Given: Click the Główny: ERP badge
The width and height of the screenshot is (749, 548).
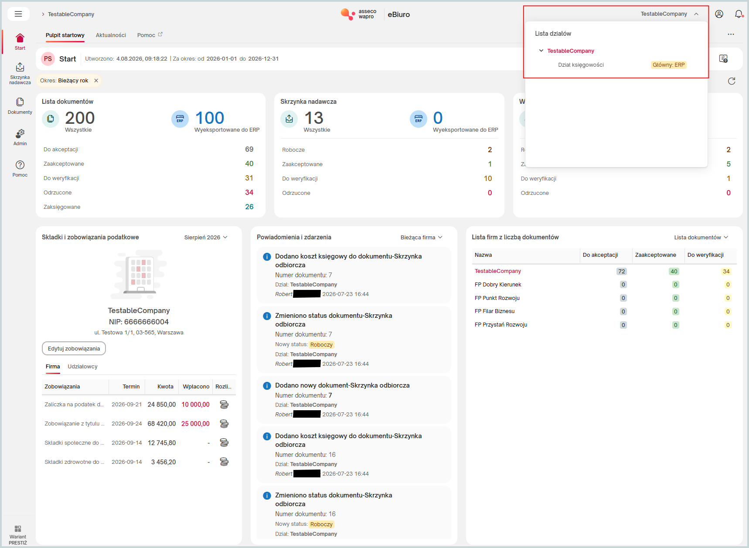Looking at the screenshot, I should point(669,65).
